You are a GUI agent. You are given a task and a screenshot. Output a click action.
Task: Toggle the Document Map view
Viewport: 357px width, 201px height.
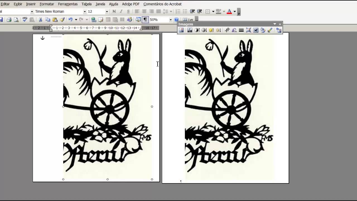tap(138, 20)
